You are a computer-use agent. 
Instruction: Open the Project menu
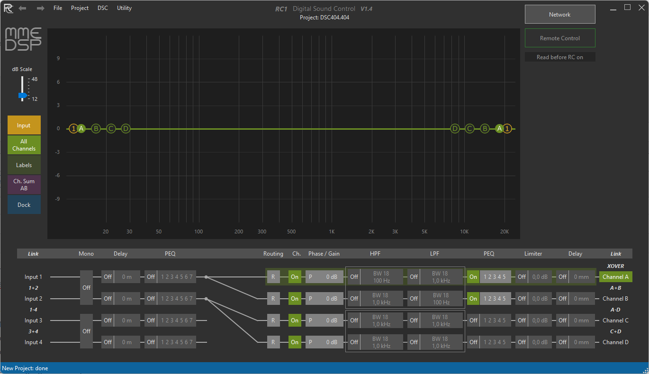[x=80, y=8]
